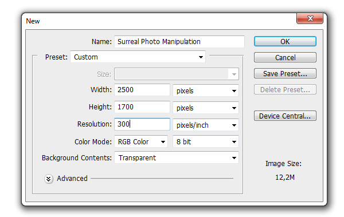The width and height of the screenshot is (344, 217).
Task: Expand the Advanced options chevron icon
Action: [x=49, y=179]
